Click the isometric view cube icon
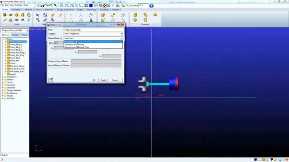Viewport: 289px width, 162px height. pos(76,6)
